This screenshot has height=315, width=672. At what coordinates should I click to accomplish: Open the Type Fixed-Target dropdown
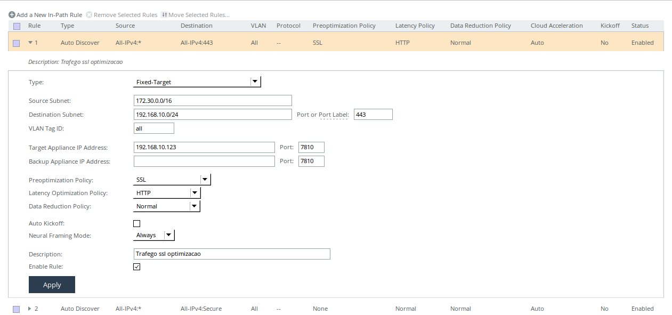point(197,82)
